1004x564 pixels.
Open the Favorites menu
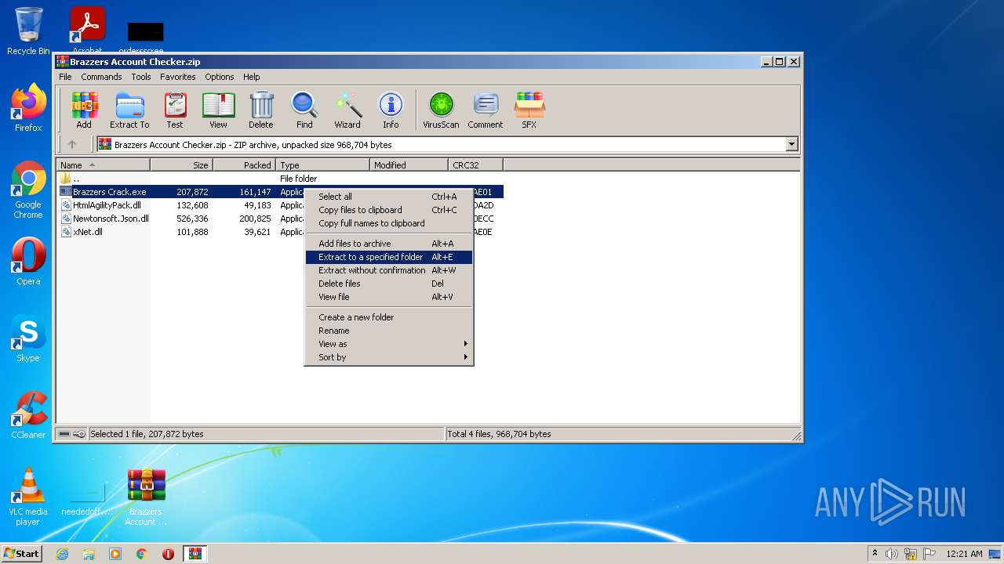click(178, 77)
